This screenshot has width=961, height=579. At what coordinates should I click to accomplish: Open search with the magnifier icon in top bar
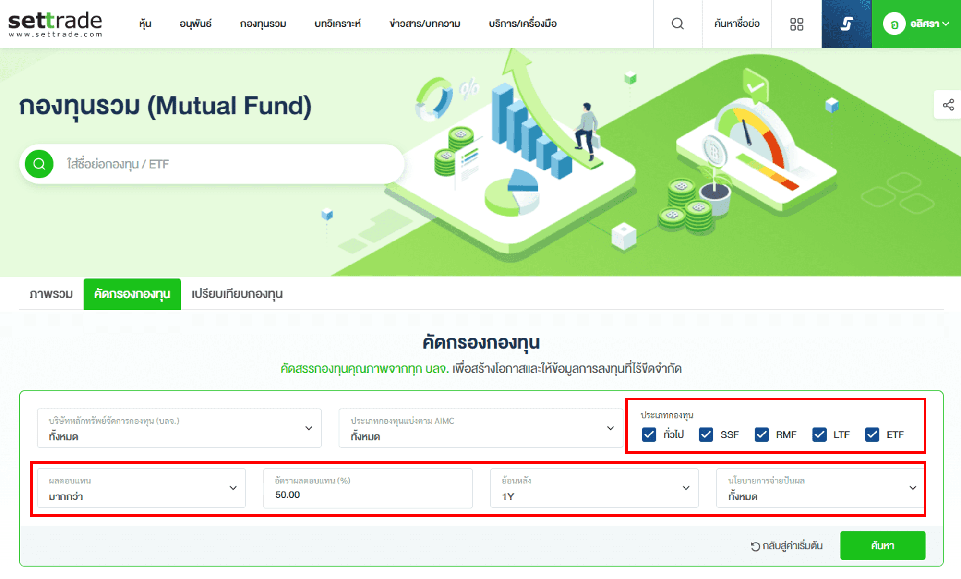[677, 24]
